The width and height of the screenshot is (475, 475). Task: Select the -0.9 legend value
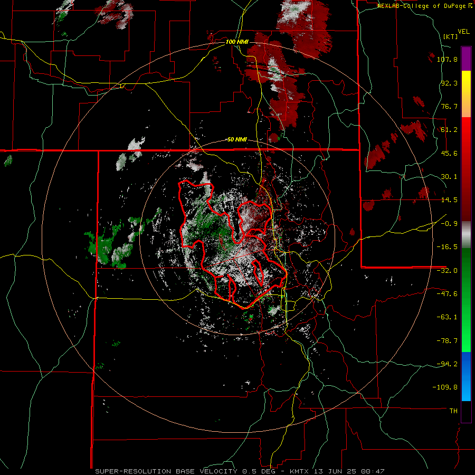pyautogui.click(x=449, y=224)
